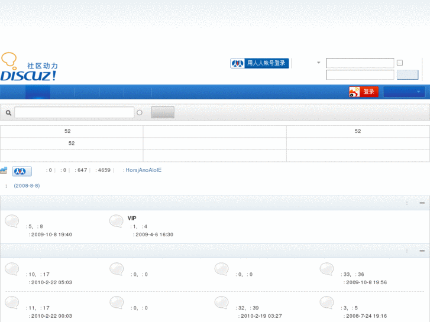Viewport: 430px width, 322px height.
Task: Click the counts text ':32, :39'
Action: (x=247, y=308)
